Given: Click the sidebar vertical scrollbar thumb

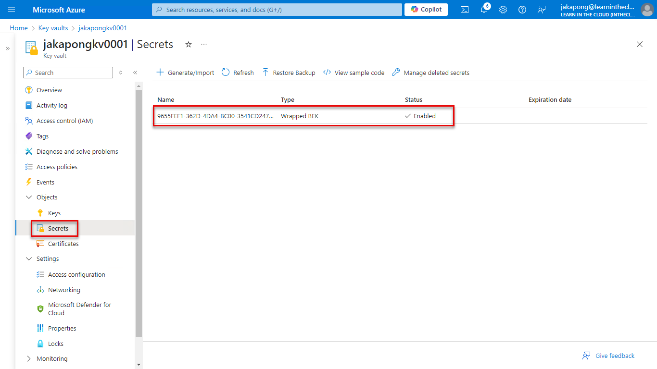Looking at the screenshot, I should (139, 213).
